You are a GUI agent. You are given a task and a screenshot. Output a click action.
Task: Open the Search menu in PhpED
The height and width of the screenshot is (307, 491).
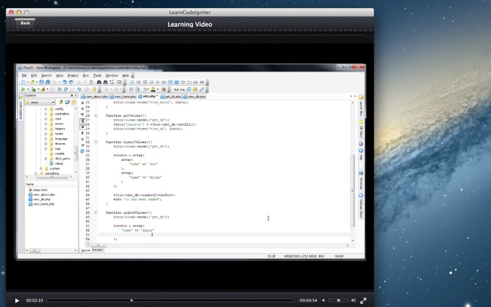tap(46, 76)
